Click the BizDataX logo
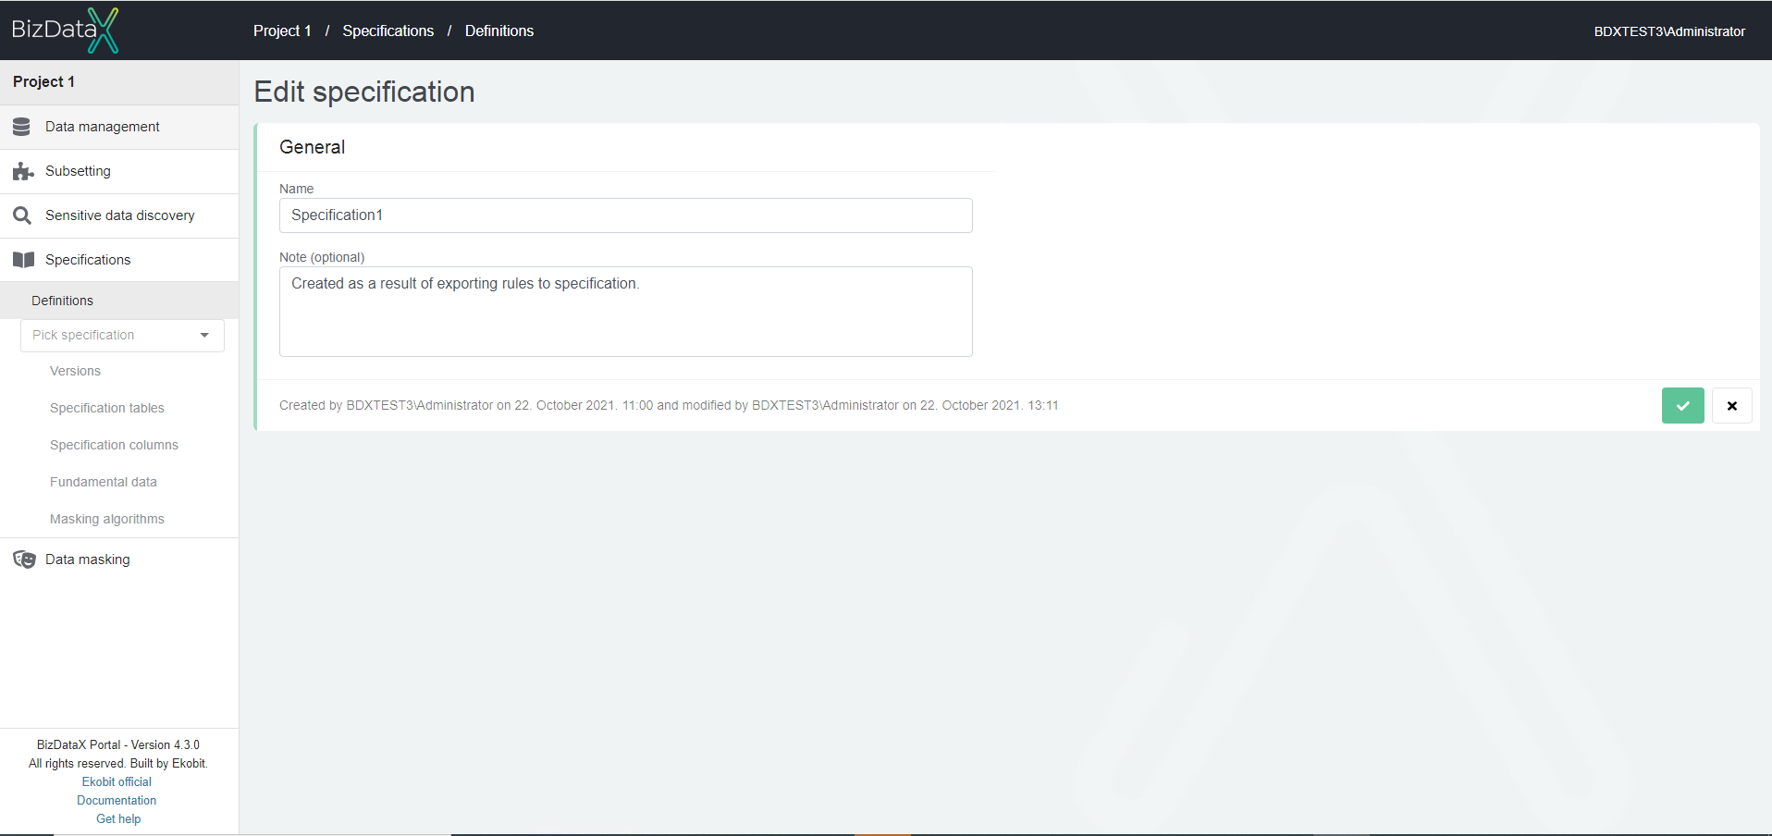1772x836 pixels. click(65, 30)
